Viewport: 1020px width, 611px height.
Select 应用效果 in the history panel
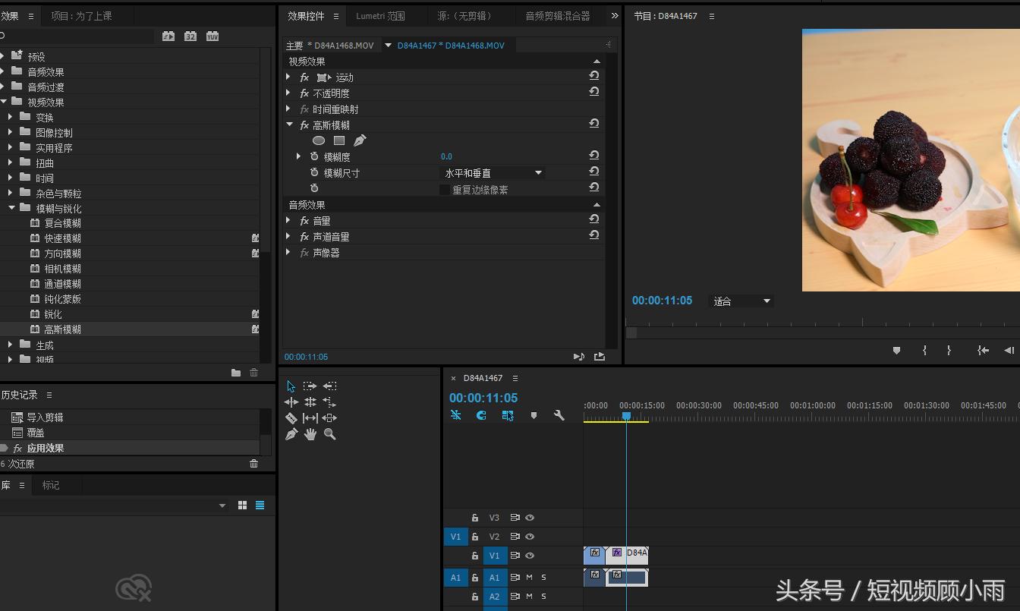pyautogui.click(x=46, y=448)
